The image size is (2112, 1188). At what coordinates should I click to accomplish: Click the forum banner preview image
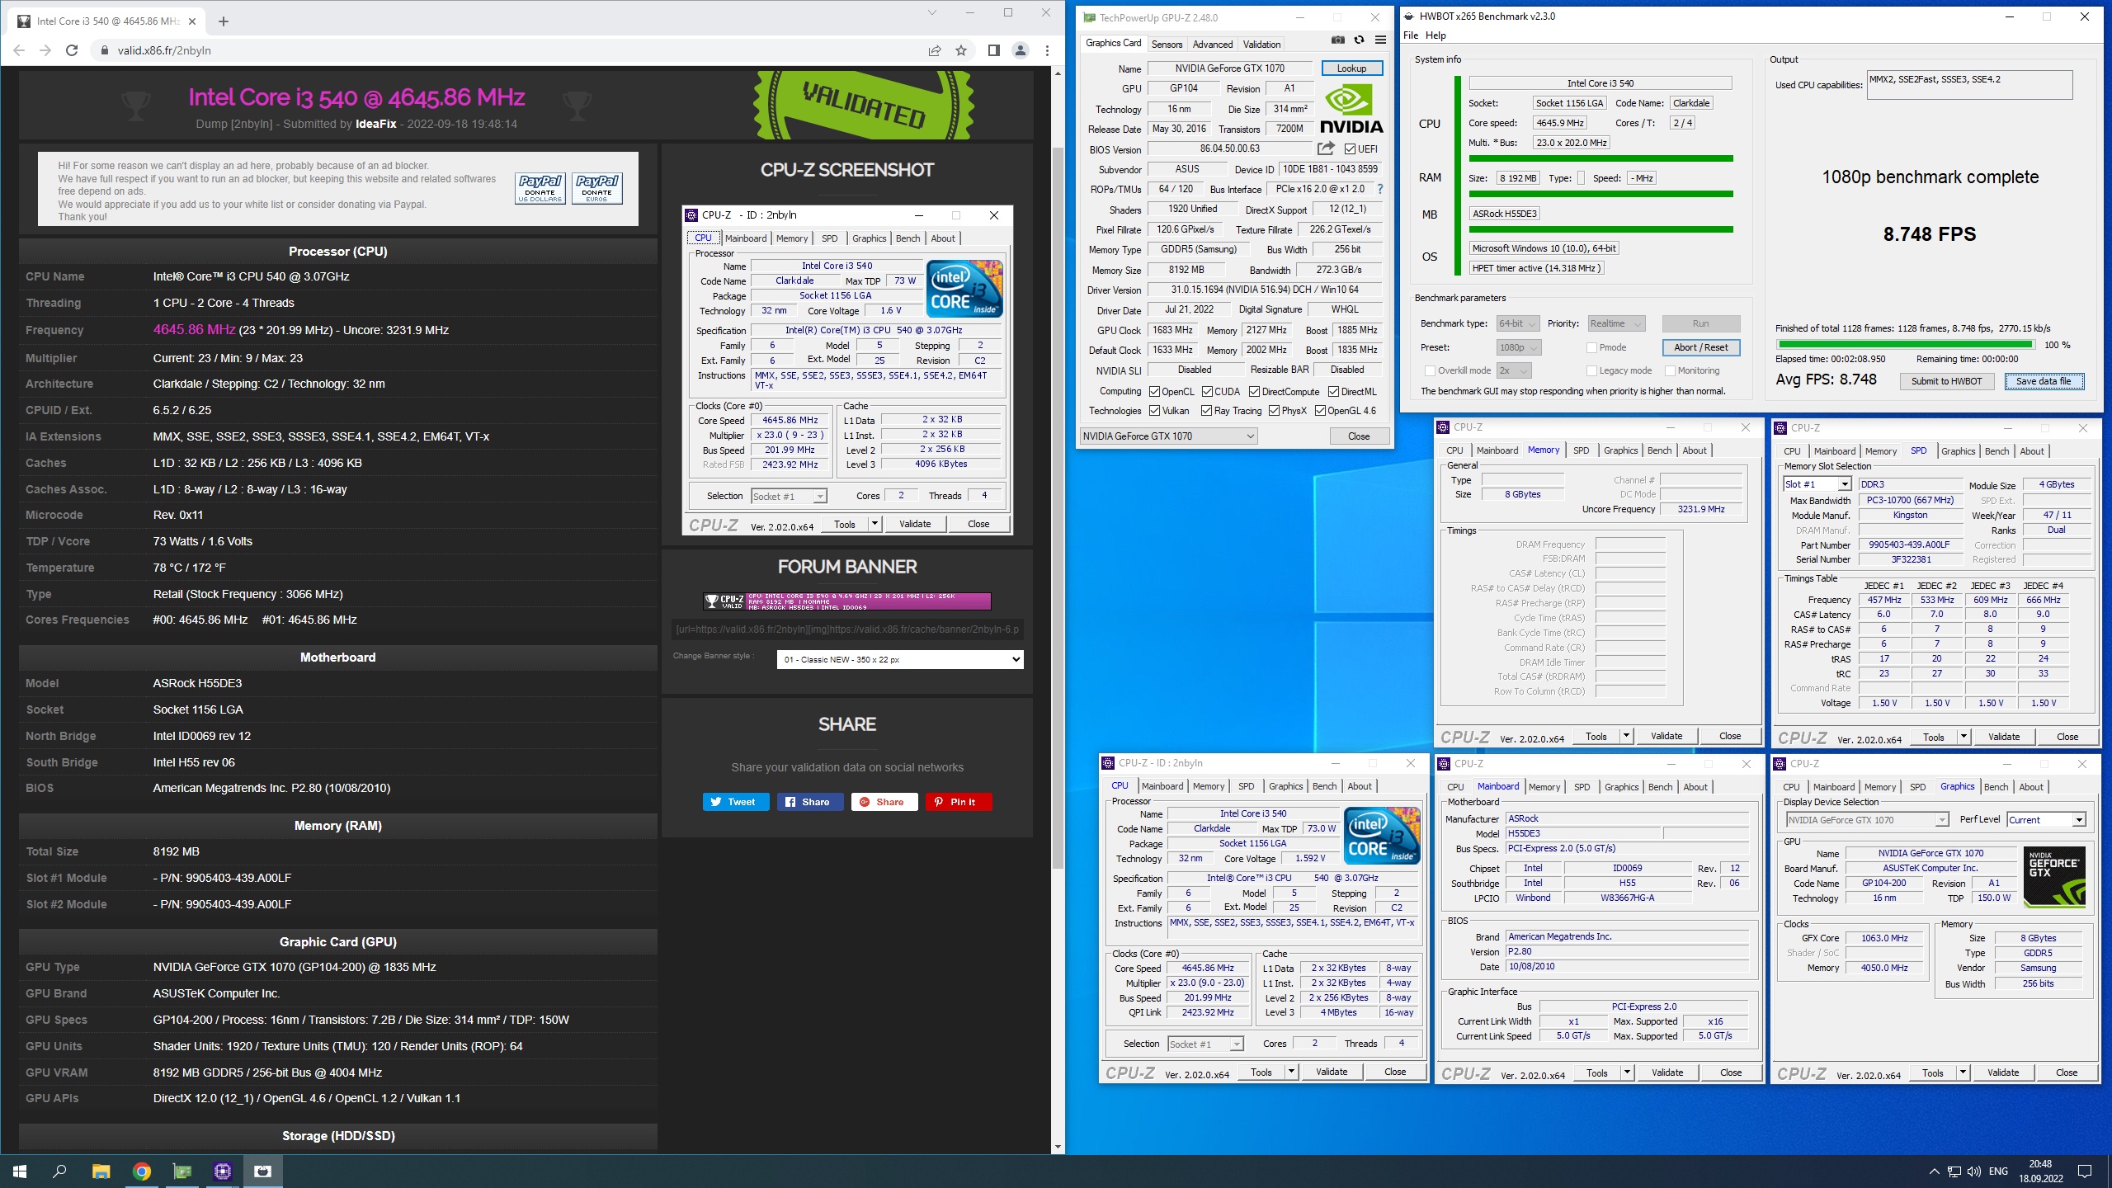847,601
